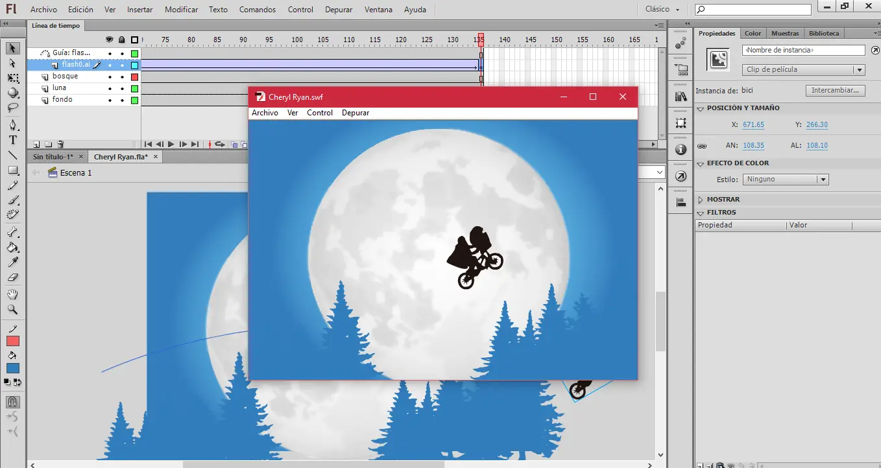Toggle Snap to Objects magnet
The height and width of the screenshot is (468, 881).
(13, 402)
